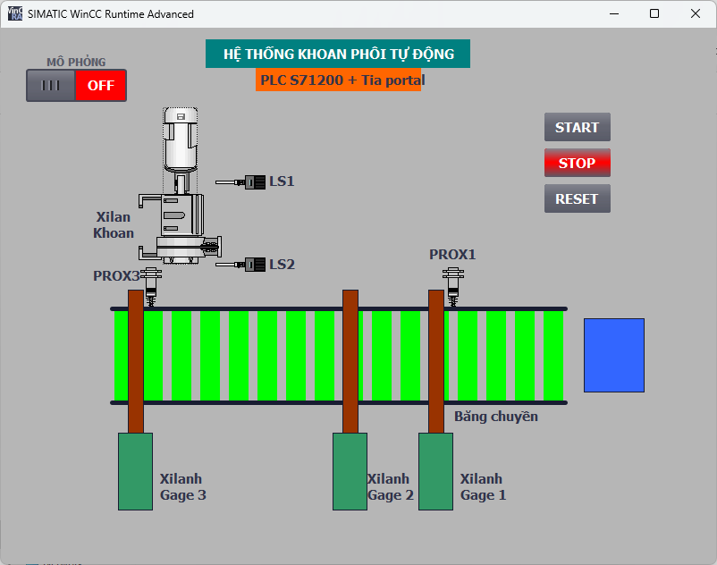The width and height of the screenshot is (717, 565).
Task: Click the brown rod of Gage 2
Action: (x=350, y=361)
